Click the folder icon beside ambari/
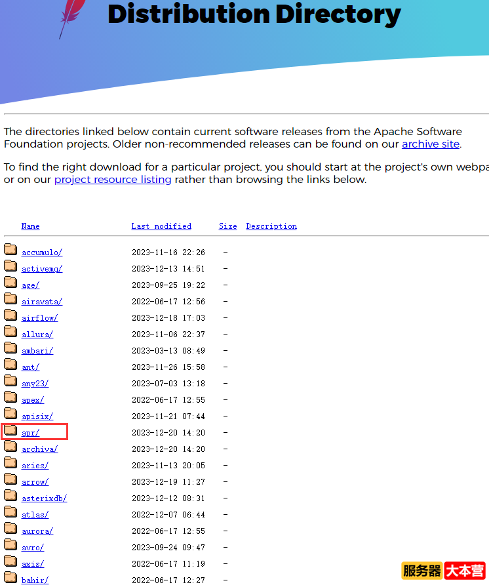Image resolution: width=489 pixels, height=587 pixels. click(10, 348)
